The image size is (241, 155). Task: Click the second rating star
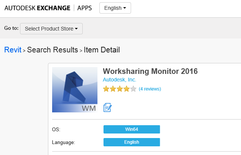pos(113,89)
